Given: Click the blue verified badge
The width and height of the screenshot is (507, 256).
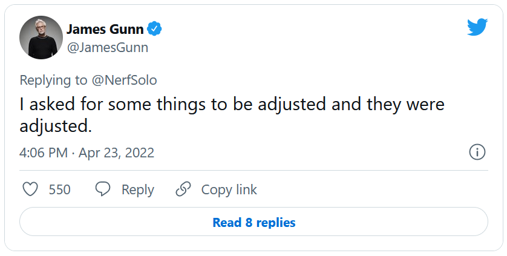Looking at the screenshot, I should (155, 28).
